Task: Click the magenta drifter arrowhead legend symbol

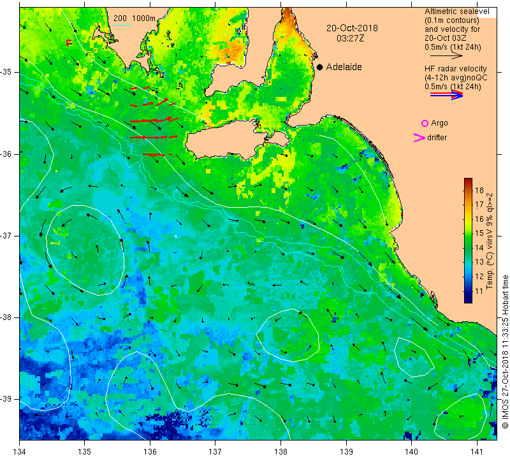Action: pyautogui.click(x=419, y=138)
